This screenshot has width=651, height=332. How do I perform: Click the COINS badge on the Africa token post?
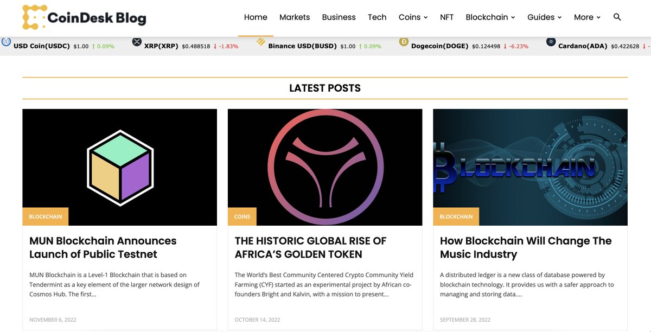tap(242, 216)
